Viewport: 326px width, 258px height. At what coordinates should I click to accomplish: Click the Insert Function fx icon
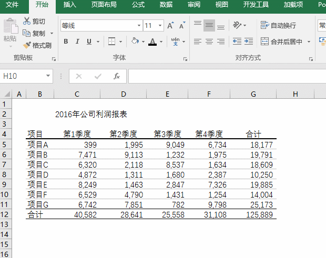point(117,76)
